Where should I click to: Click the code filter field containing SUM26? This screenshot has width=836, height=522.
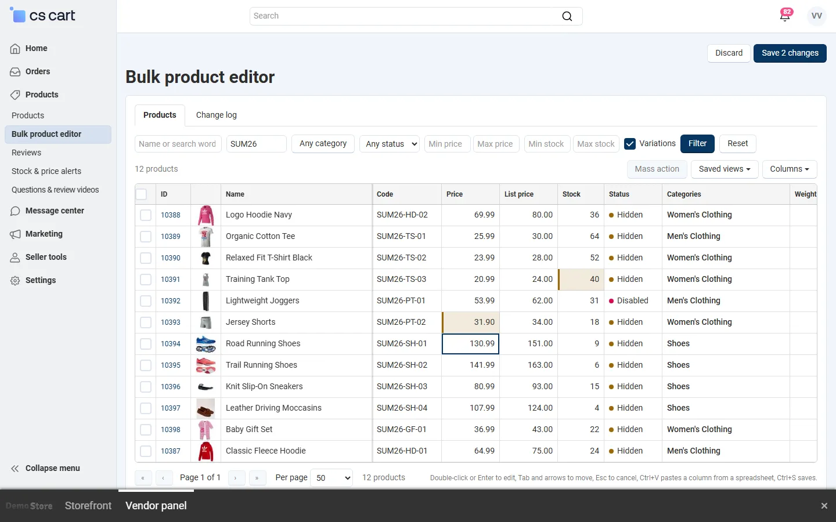(257, 144)
